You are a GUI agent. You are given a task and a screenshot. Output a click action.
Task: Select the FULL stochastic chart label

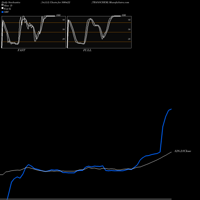(87, 50)
